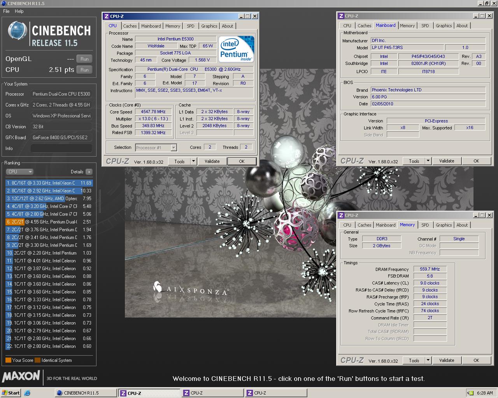Click the Details arrow button in Ranking
This screenshot has height=398, width=498.
89,172
